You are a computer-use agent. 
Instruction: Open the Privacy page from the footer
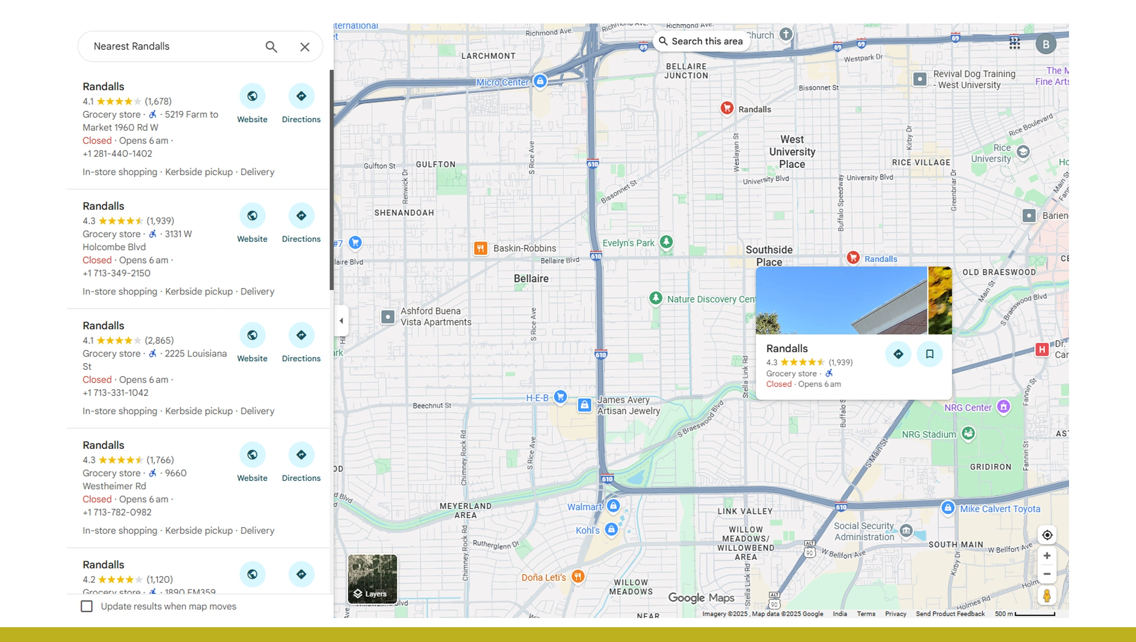(x=895, y=614)
